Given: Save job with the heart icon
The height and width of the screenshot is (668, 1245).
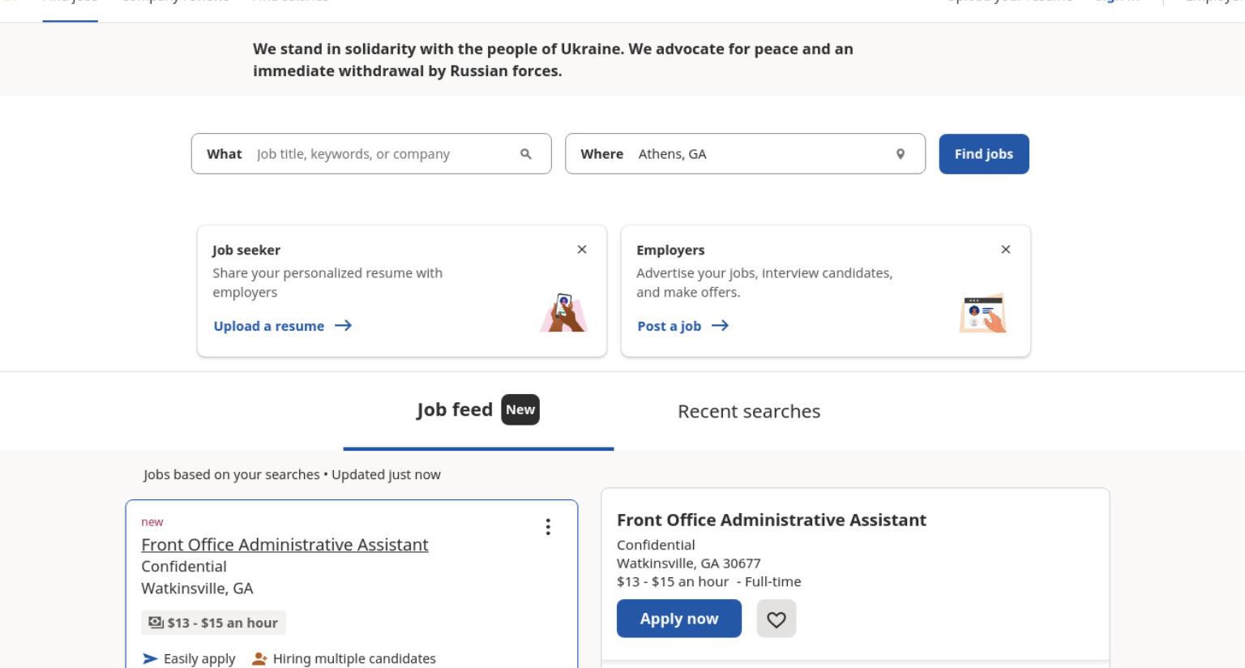Looking at the screenshot, I should (x=777, y=619).
